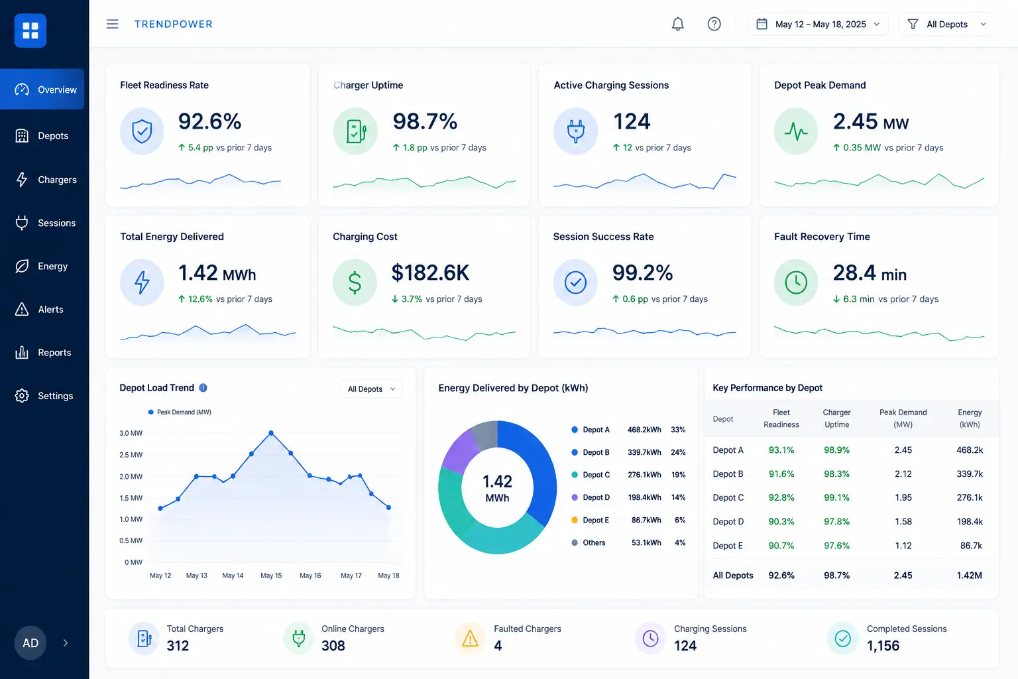This screenshot has height=679, width=1018.
Task: Click the TRENDPOWER brand title
Action: click(174, 24)
